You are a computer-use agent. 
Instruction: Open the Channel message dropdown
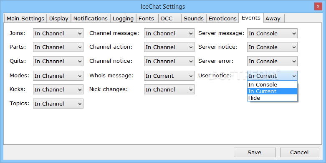point(169,33)
